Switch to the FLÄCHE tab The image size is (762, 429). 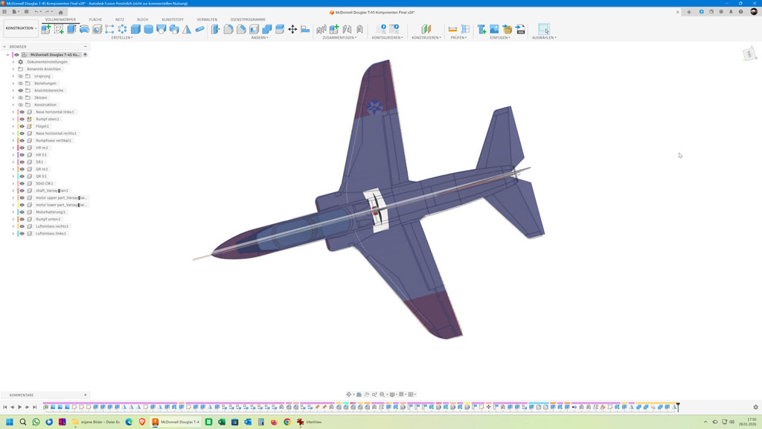point(95,19)
